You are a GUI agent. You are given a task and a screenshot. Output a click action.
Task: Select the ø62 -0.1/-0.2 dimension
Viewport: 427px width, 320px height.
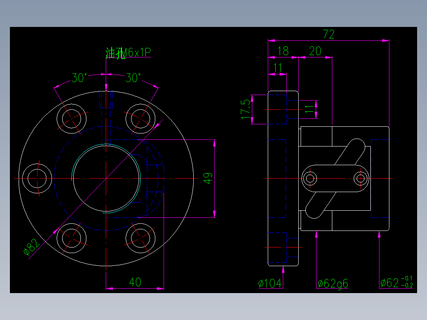tap(396, 282)
